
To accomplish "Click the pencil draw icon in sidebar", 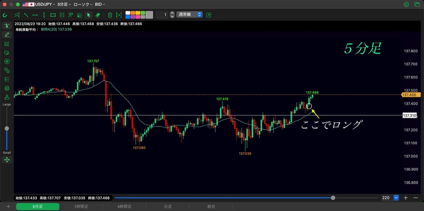I will tap(7, 35).
